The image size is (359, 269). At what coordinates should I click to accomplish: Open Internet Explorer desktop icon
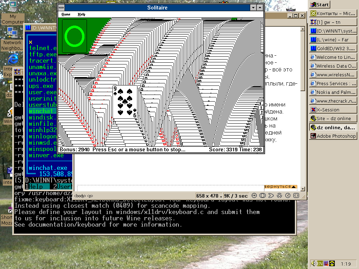[13, 60]
